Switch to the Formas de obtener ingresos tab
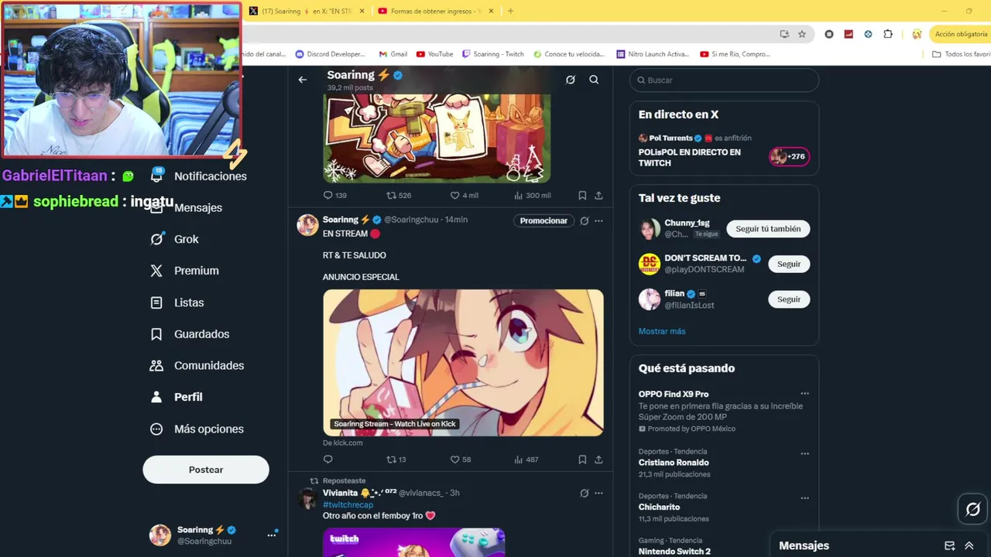Image resolution: width=991 pixels, height=557 pixels. click(437, 11)
